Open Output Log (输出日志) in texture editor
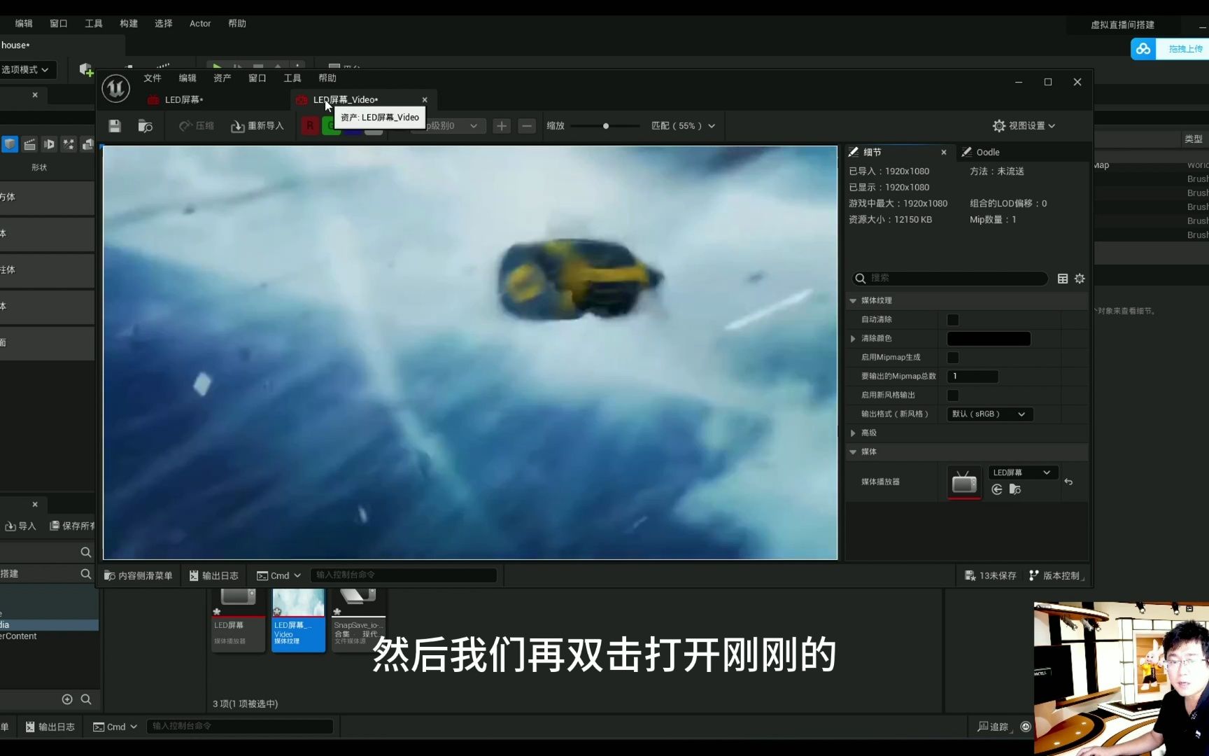The height and width of the screenshot is (756, 1209). [214, 575]
